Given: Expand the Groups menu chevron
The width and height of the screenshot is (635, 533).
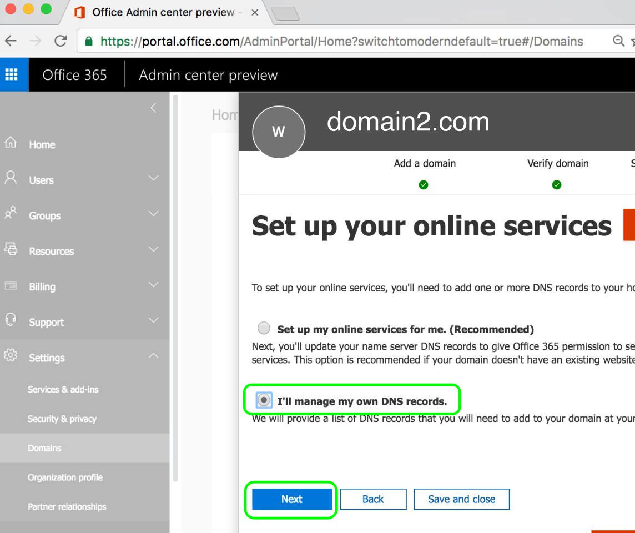Looking at the screenshot, I should pos(154,213).
